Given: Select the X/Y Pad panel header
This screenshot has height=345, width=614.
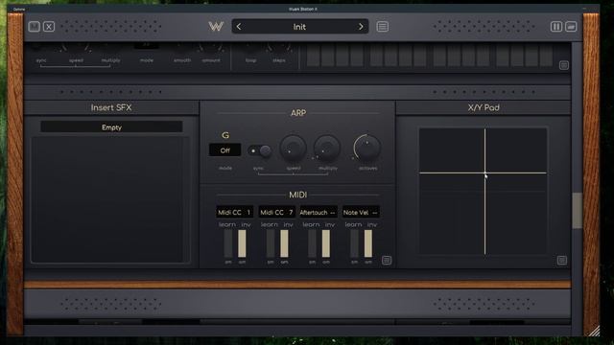Looking at the screenshot, I should 484,107.
